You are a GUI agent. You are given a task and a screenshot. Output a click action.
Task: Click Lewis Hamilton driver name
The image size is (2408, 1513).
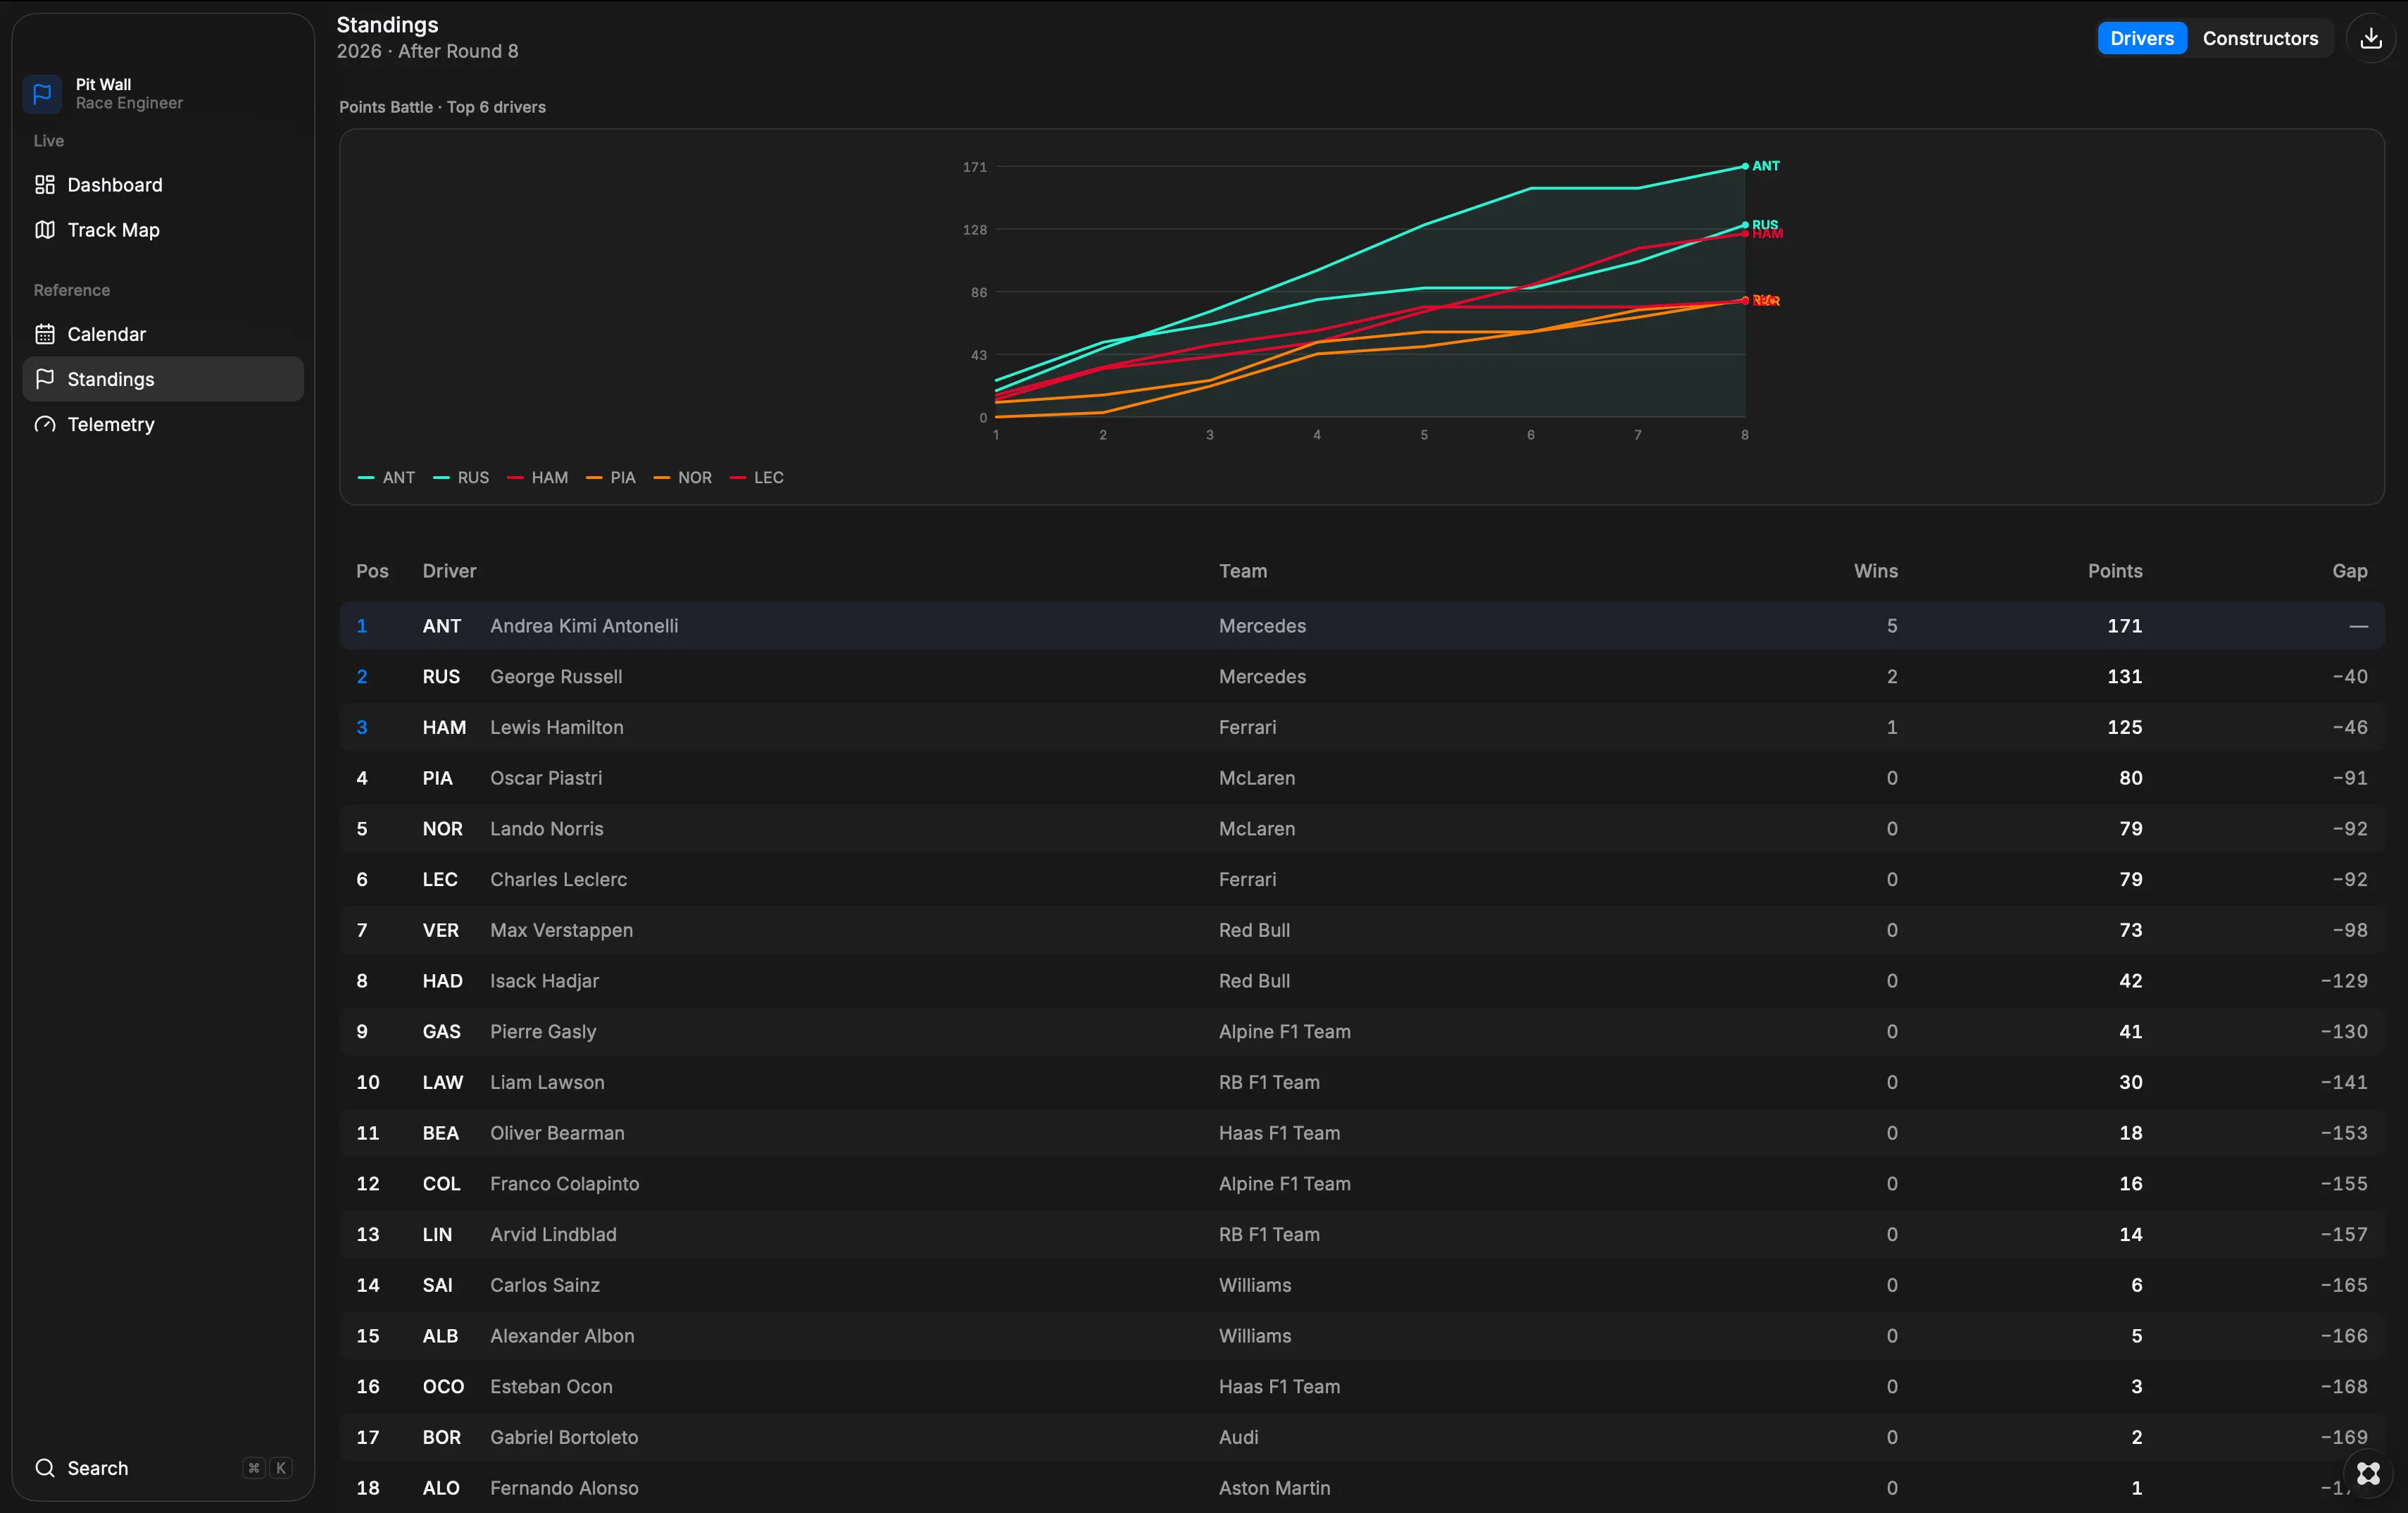tap(556, 728)
